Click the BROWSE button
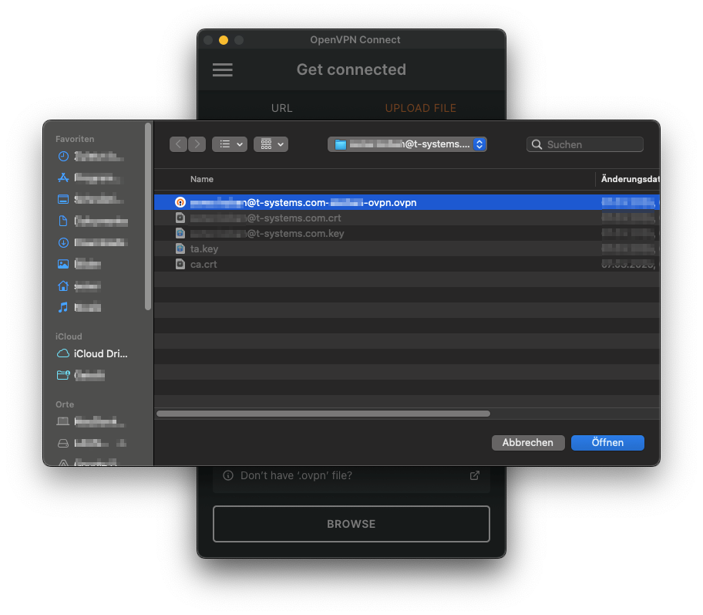 351,524
